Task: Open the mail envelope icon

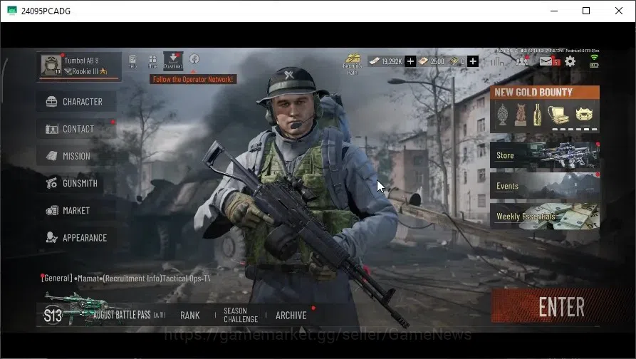Action: 546,61
